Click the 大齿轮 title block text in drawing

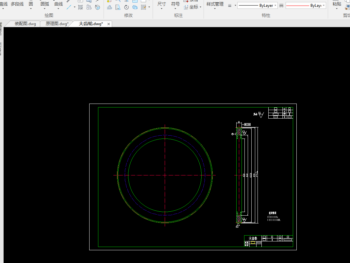253,238
